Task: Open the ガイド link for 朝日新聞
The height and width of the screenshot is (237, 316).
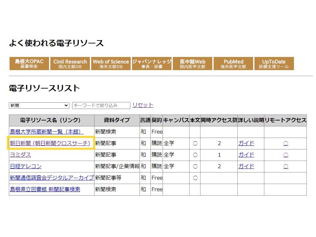Action: coord(246,143)
